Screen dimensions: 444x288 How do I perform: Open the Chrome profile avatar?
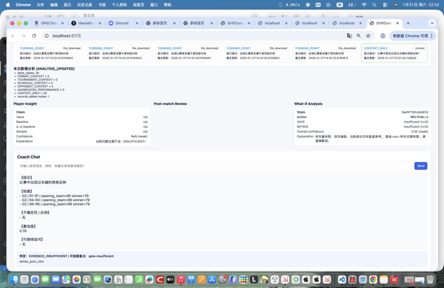click(x=383, y=36)
